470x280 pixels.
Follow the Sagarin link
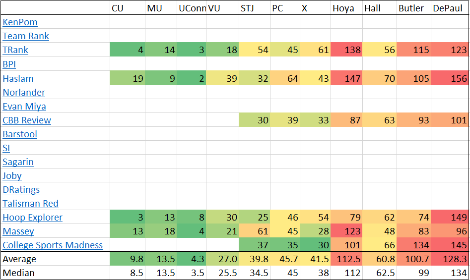tap(18, 162)
